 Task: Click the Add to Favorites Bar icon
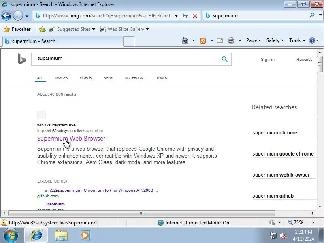click(43, 29)
